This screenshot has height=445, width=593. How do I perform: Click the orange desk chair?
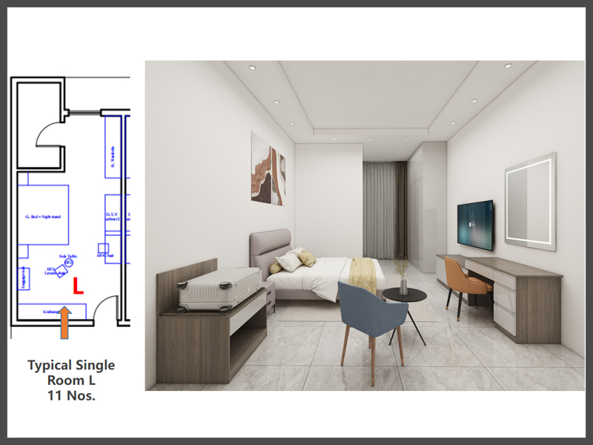tap(466, 278)
